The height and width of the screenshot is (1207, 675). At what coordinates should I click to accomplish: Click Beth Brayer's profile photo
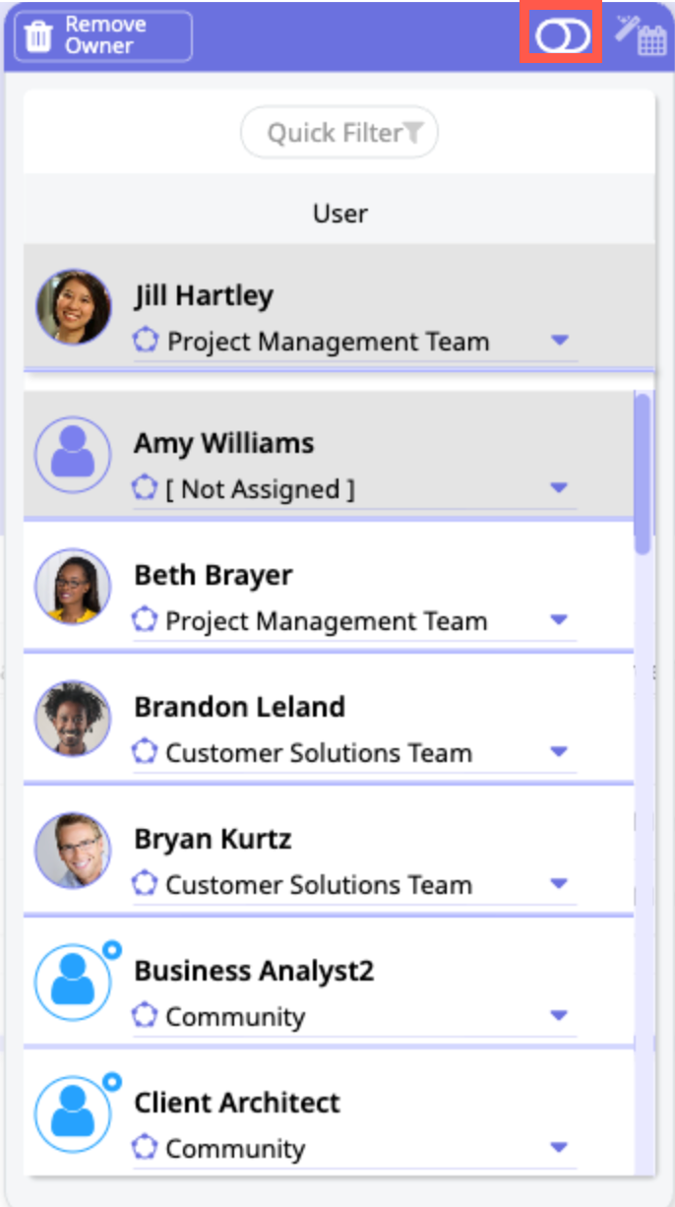pos(73,586)
